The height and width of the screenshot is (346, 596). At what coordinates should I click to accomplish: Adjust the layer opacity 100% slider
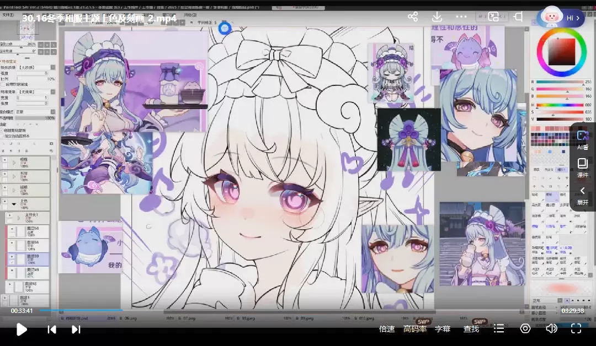pos(35,118)
